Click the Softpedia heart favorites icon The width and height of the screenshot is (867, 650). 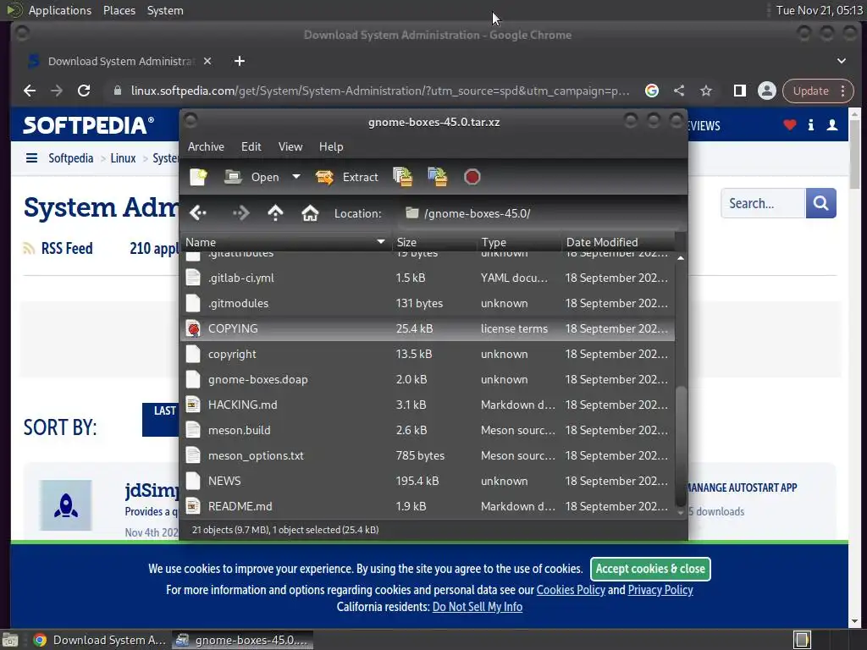point(790,125)
